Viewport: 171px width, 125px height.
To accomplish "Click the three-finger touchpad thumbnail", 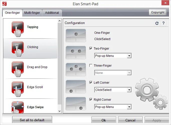I will pyautogui.click(x=76, y=70).
